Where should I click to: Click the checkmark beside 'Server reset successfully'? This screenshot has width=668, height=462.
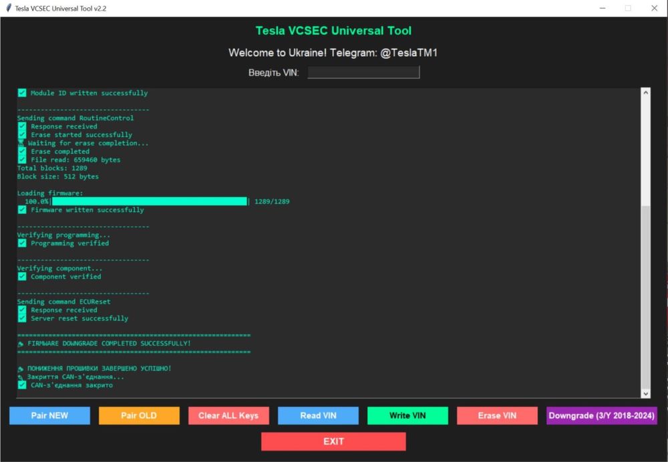(22, 318)
